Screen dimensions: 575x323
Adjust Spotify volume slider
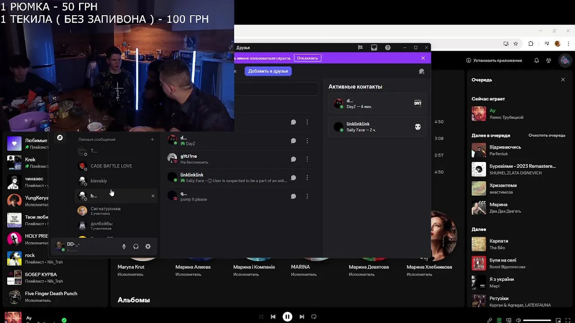coord(537,320)
